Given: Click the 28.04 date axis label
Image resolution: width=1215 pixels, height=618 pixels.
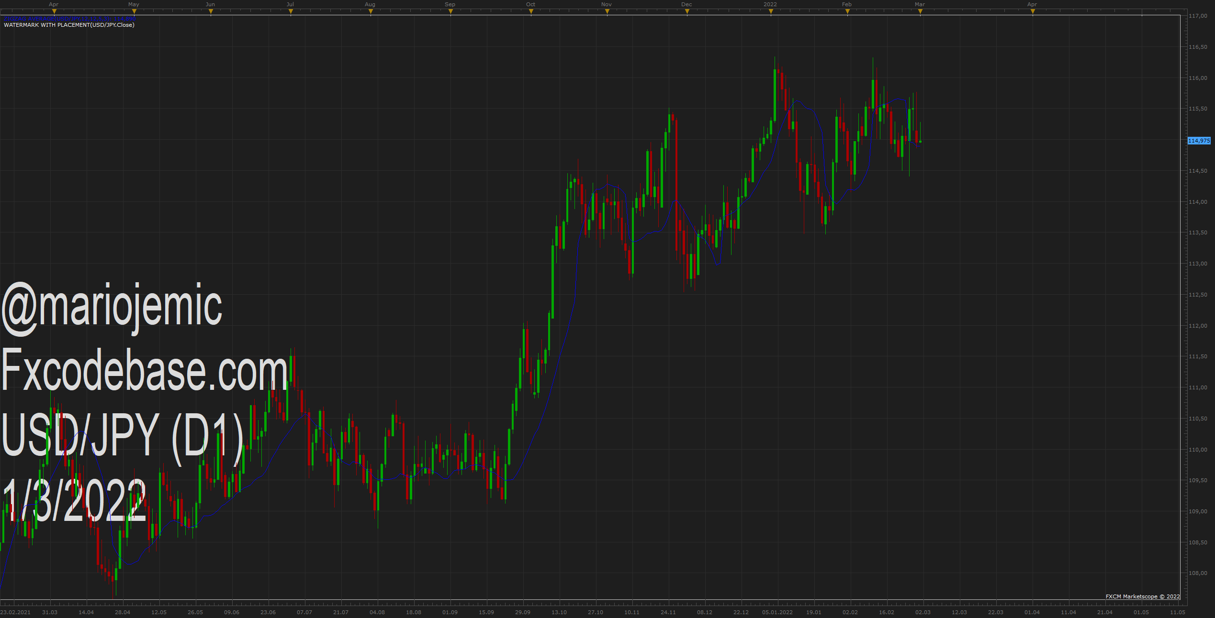Looking at the screenshot, I should click(123, 612).
